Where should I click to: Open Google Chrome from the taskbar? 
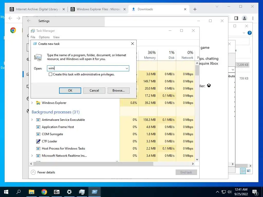pyautogui.click(x=44, y=192)
